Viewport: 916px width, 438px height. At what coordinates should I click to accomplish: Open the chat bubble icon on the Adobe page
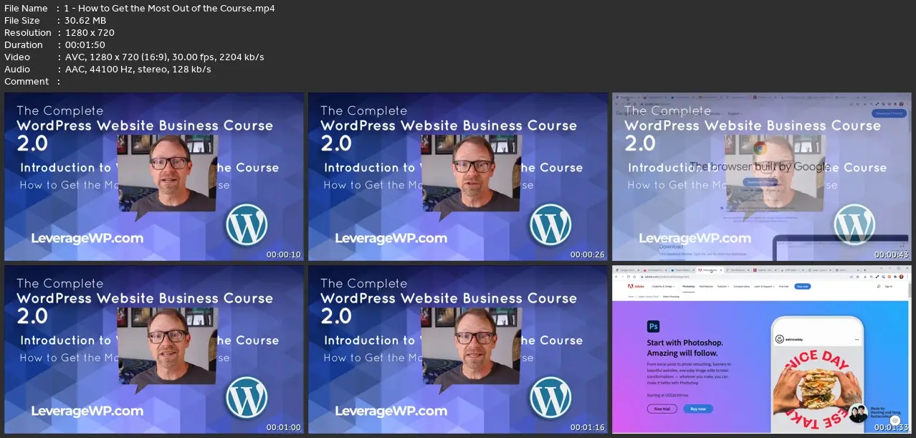click(x=895, y=420)
